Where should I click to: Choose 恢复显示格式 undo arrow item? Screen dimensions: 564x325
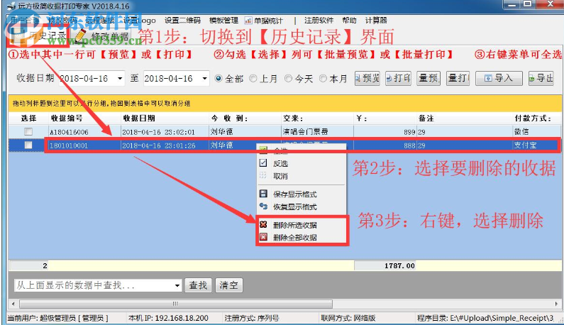click(294, 207)
